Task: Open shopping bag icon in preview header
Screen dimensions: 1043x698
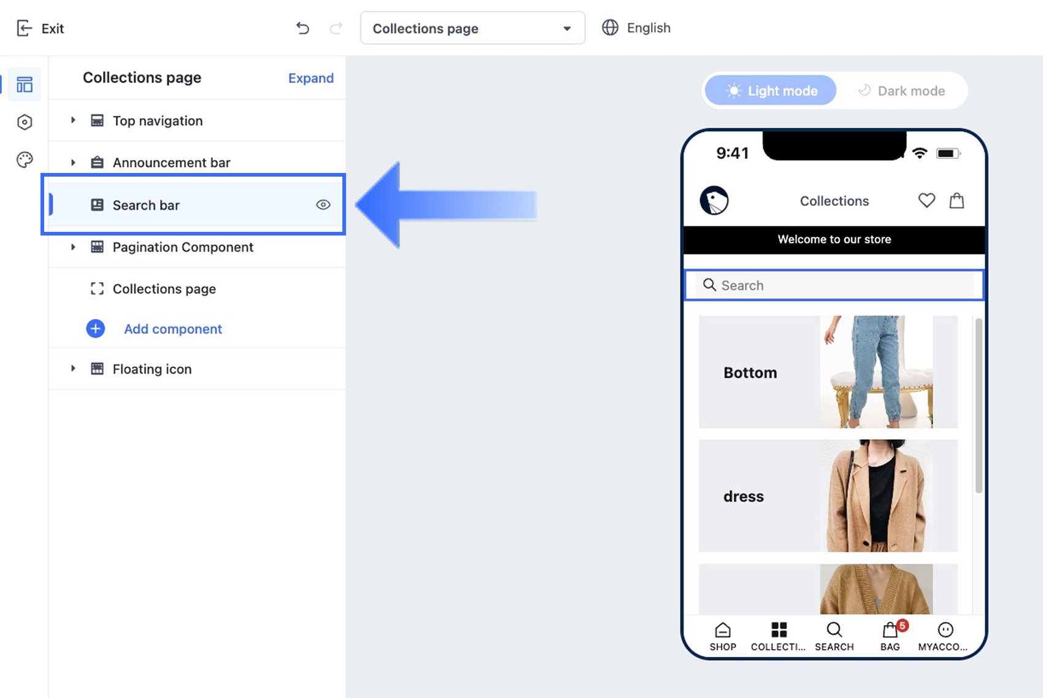Action: (956, 201)
